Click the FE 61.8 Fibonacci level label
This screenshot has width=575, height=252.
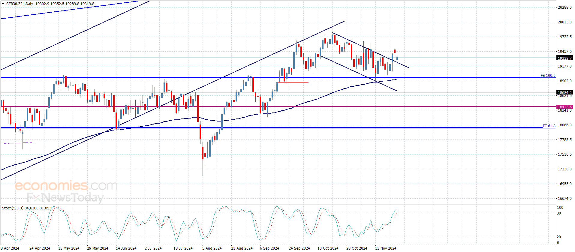549,126
